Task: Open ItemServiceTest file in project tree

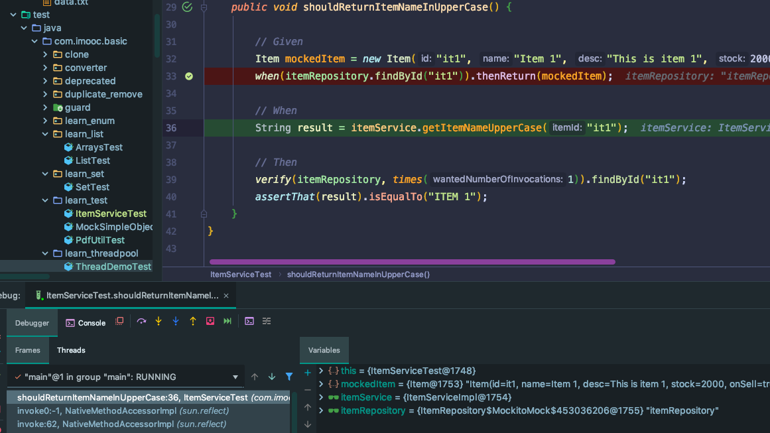Action: (111, 214)
